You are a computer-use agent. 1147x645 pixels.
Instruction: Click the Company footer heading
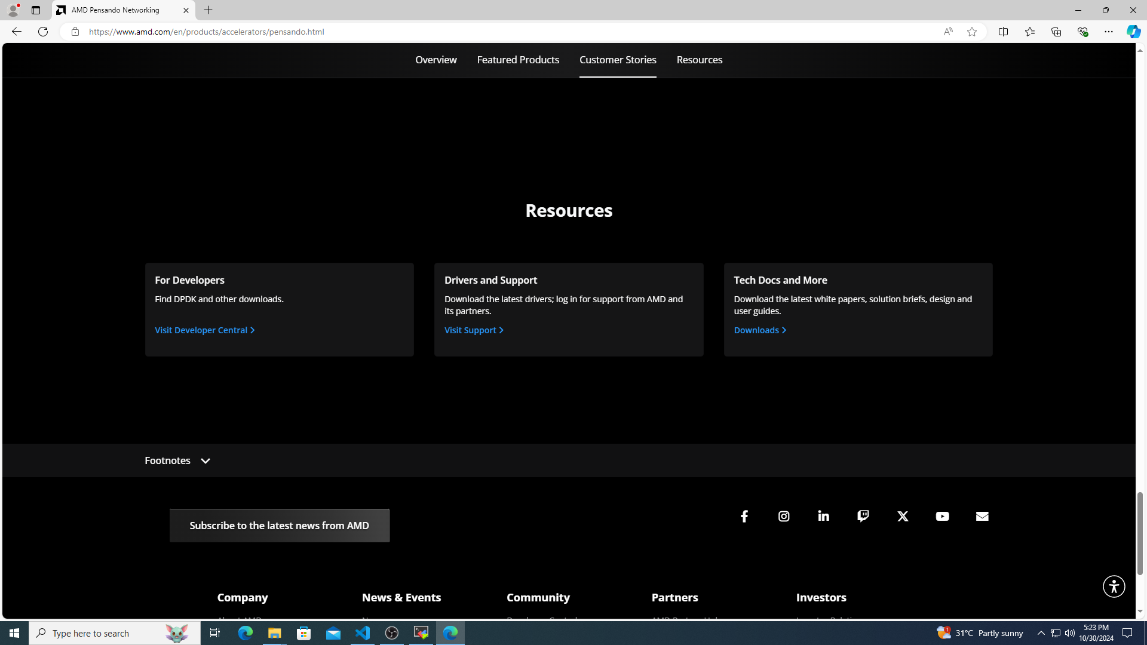pyautogui.click(x=243, y=597)
